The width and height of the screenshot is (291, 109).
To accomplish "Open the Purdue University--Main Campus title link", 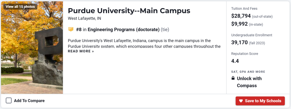I will click(x=129, y=11).
